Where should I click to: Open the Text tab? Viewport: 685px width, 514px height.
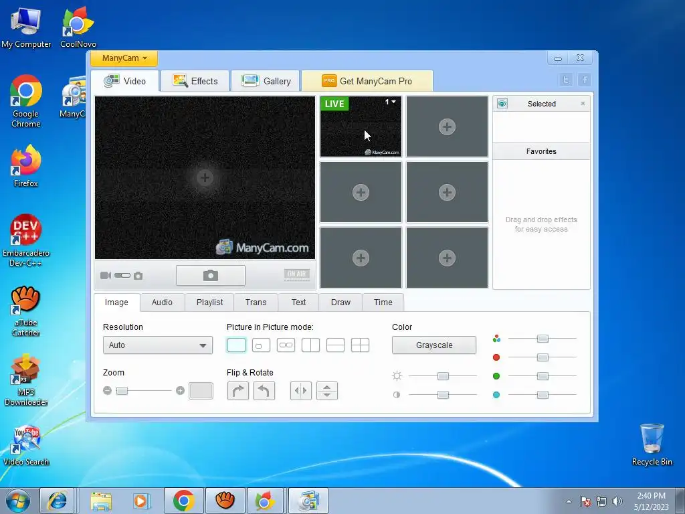pyautogui.click(x=299, y=303)
